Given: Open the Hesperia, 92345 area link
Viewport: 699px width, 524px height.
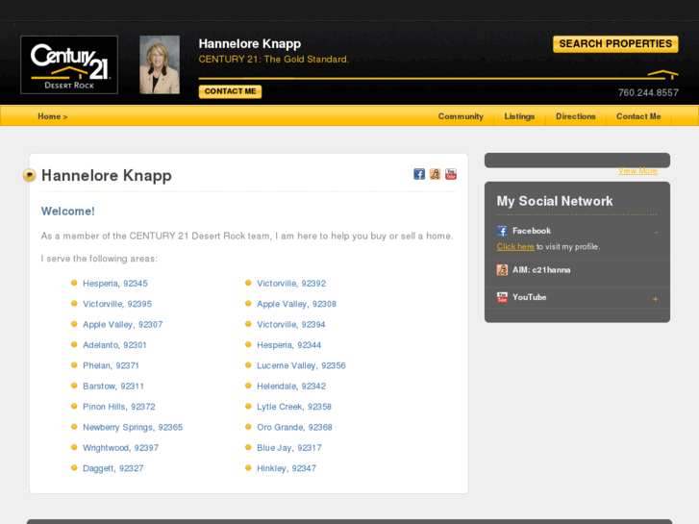Looking at the screenshot, I should [115, 284].
